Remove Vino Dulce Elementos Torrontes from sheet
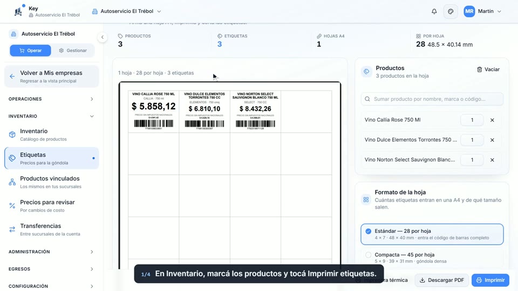Screen dimensions: 518x291 tap(492, 140)
